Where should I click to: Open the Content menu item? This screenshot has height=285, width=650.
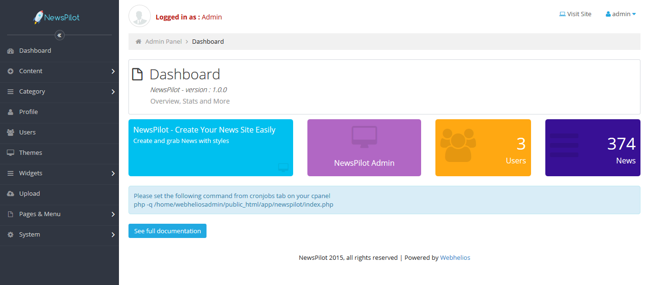coord(31,71)
